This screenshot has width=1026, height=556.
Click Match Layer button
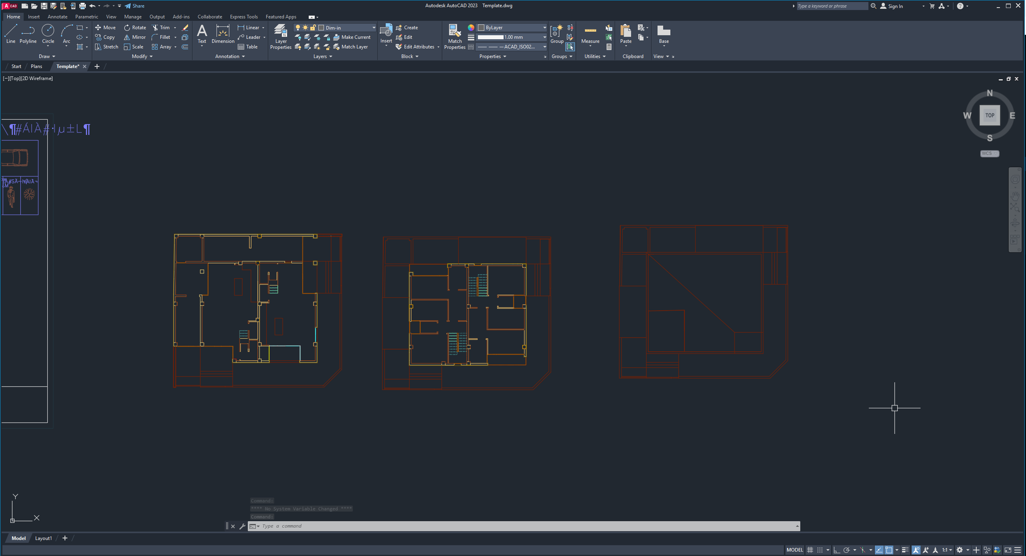350,47
